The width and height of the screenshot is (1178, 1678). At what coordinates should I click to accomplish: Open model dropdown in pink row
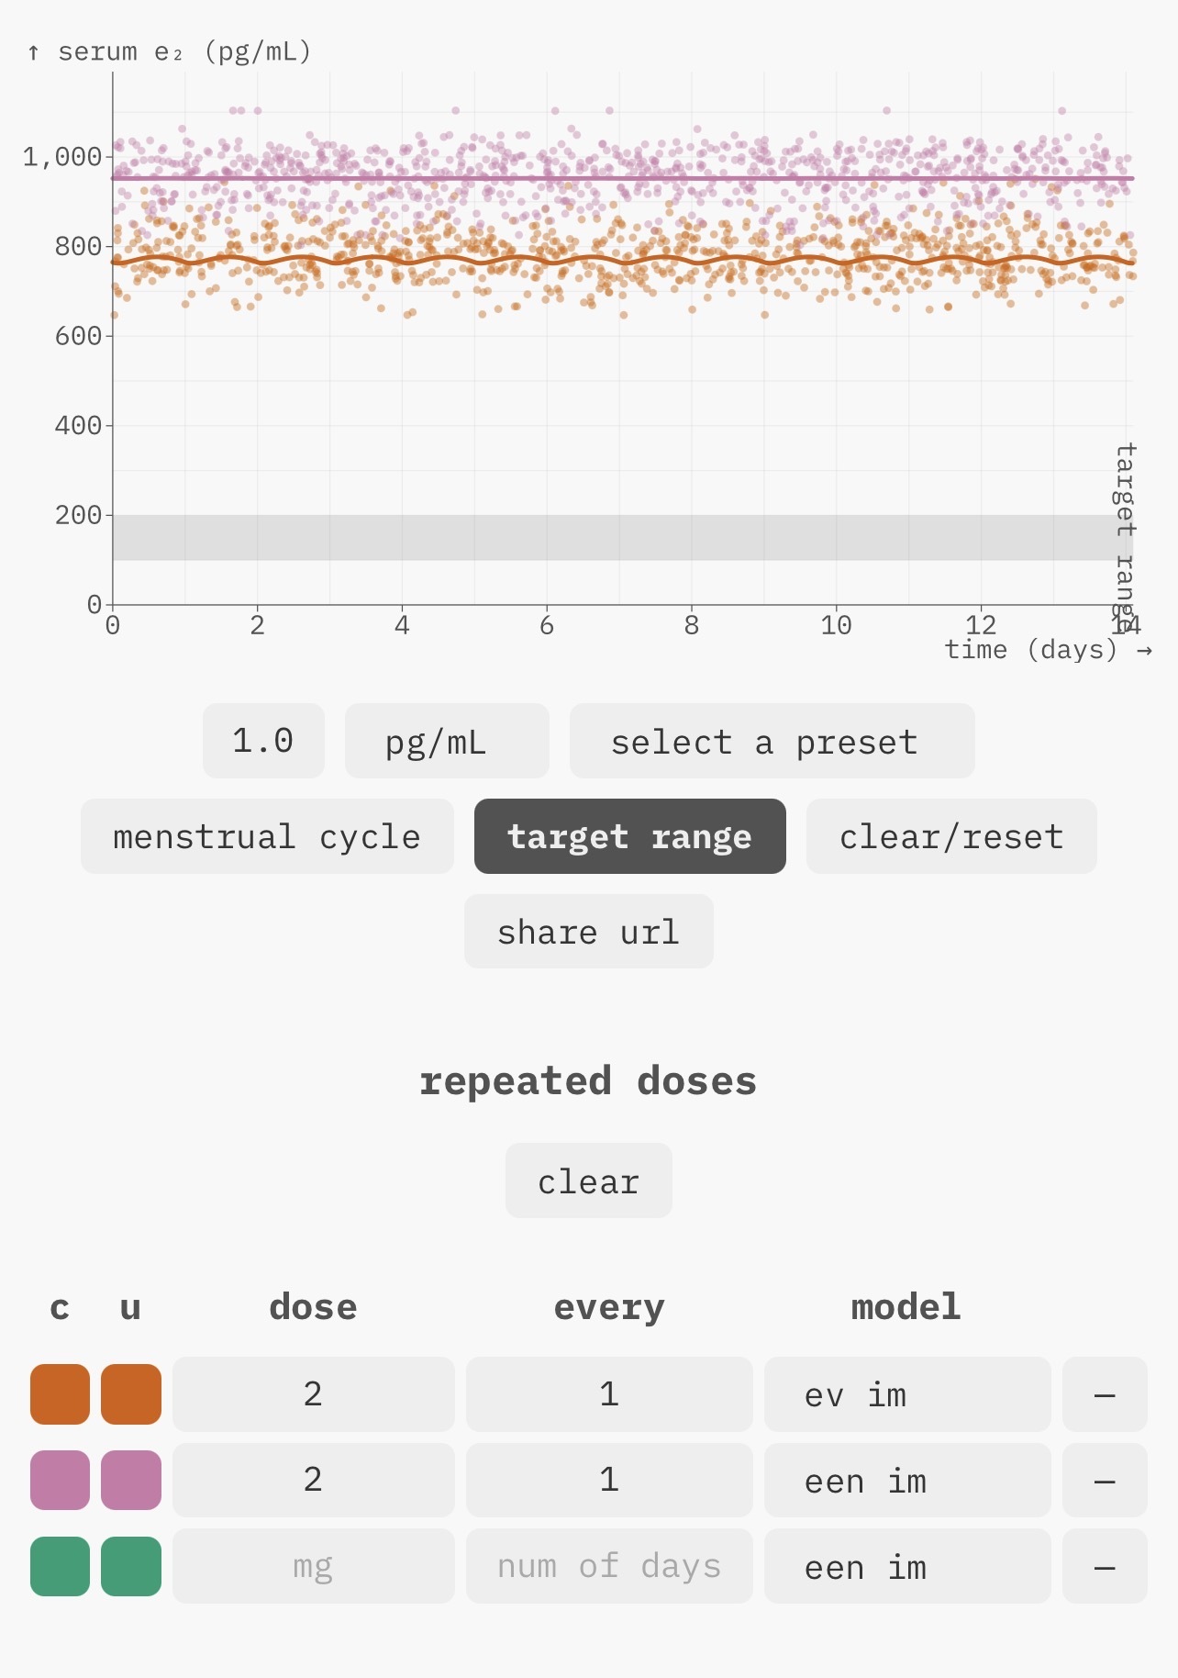[x=906, y=1480]
